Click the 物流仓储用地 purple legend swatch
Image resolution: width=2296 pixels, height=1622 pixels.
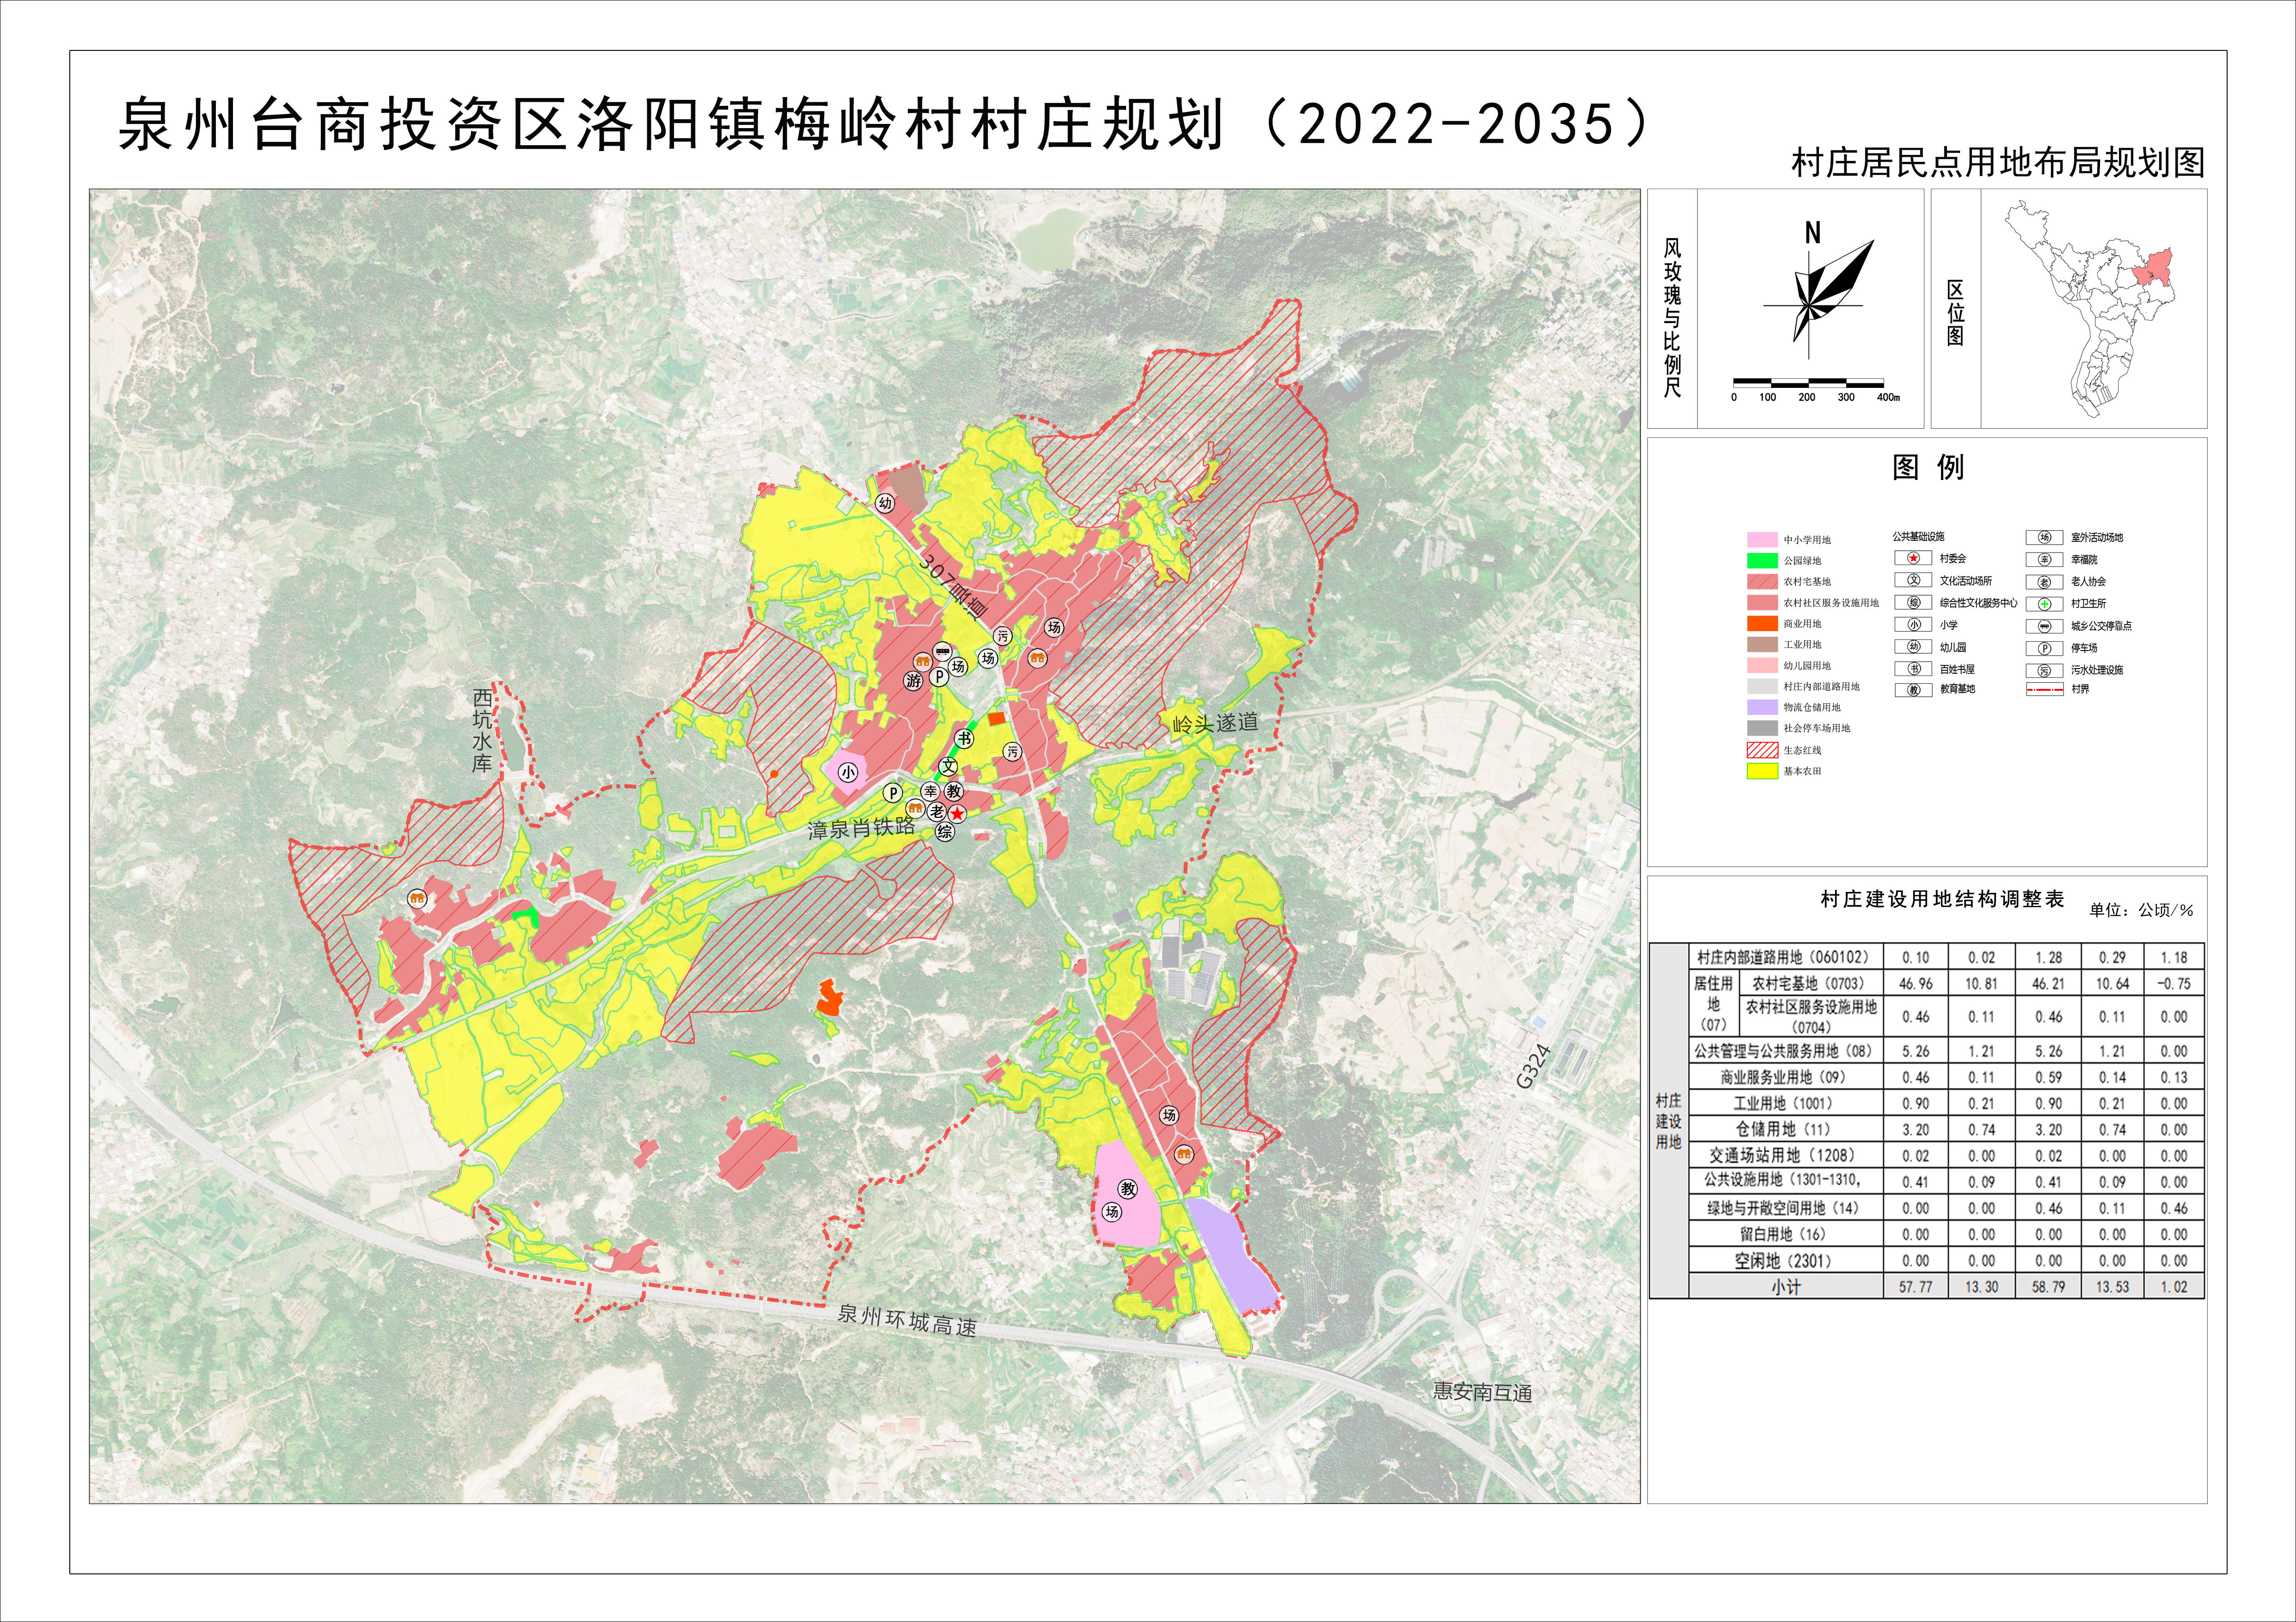point(1762,707)
